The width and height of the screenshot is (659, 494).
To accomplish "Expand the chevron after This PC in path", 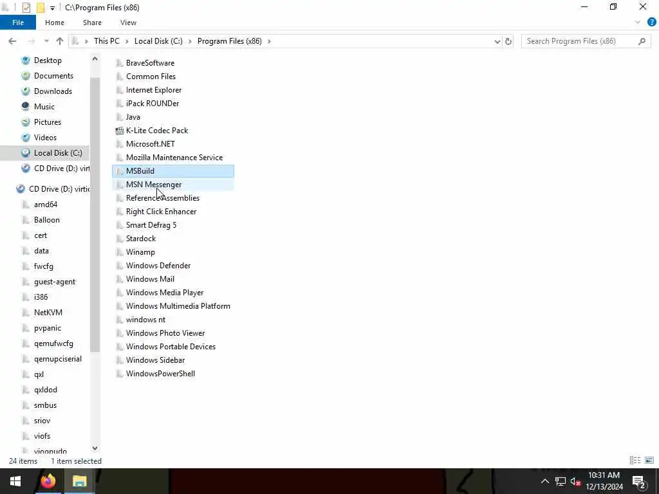I will (127, 41).
